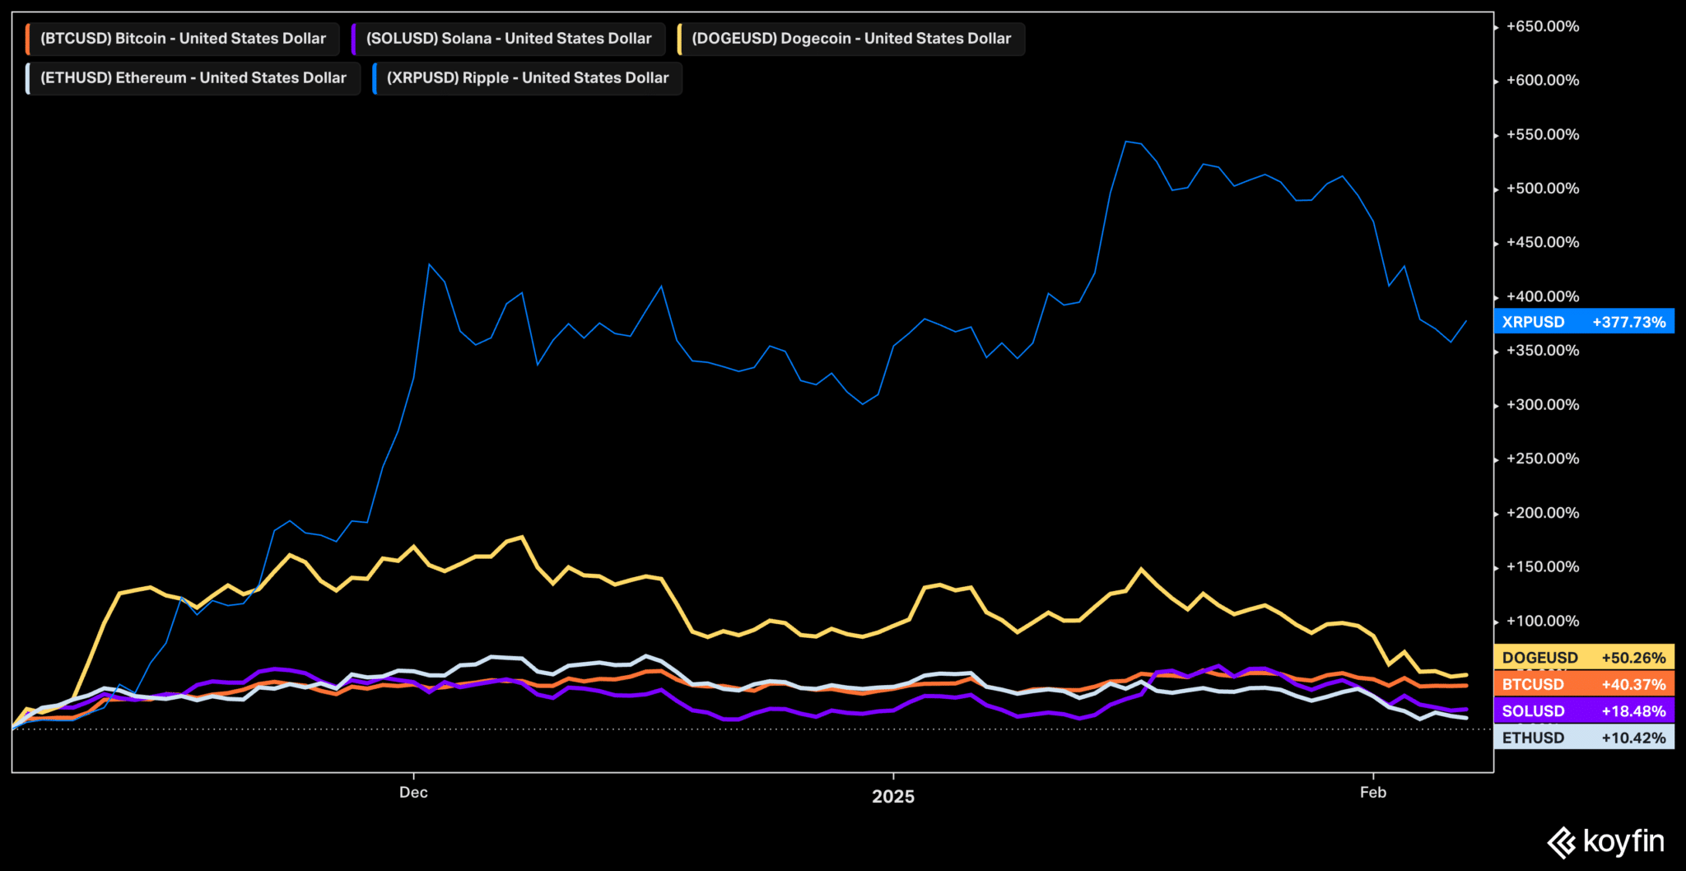Click the koyfin watermark text
Screen dimensions: 1686x871
[x=1623, y=841]
